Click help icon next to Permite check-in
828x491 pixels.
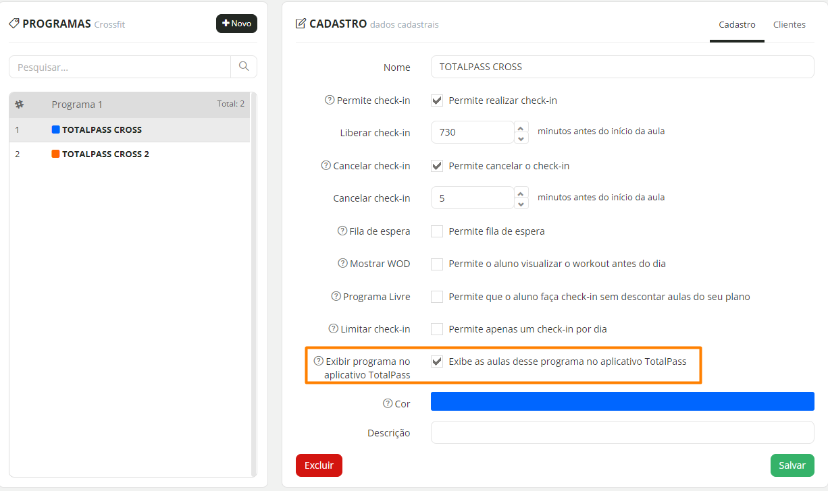(x=330, y=100)
